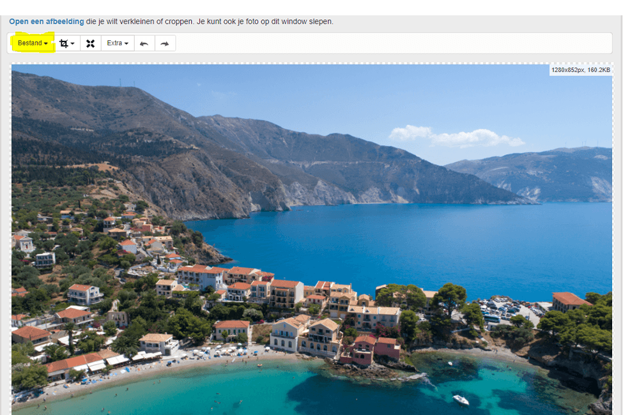Click the large white boat in turquoise water
Viewport: 623px width, 415px height.
click(x=460, y=400)
